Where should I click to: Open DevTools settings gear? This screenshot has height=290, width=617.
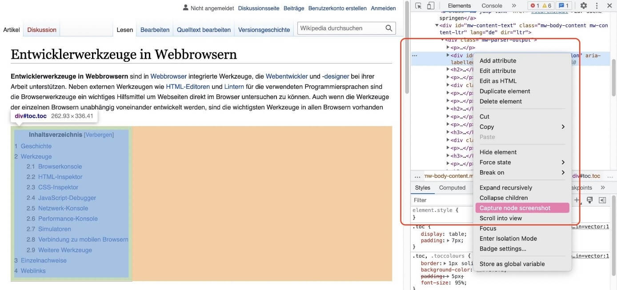pyautogui.click(x=584, y=6)
